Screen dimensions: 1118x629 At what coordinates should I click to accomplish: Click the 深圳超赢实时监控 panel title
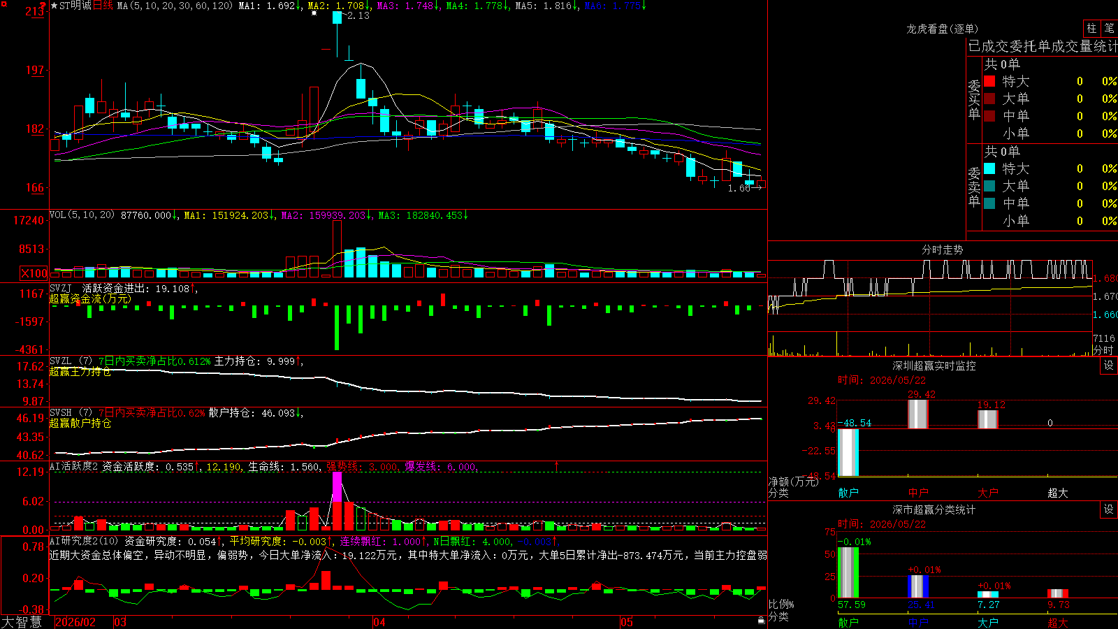(934, 366)
